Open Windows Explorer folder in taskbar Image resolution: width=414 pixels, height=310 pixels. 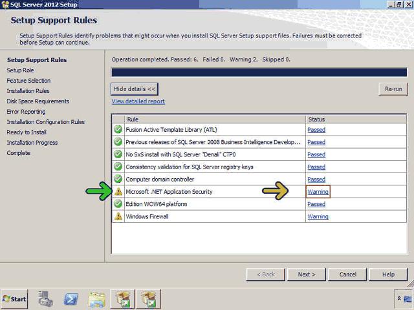(x=97, y=300)
